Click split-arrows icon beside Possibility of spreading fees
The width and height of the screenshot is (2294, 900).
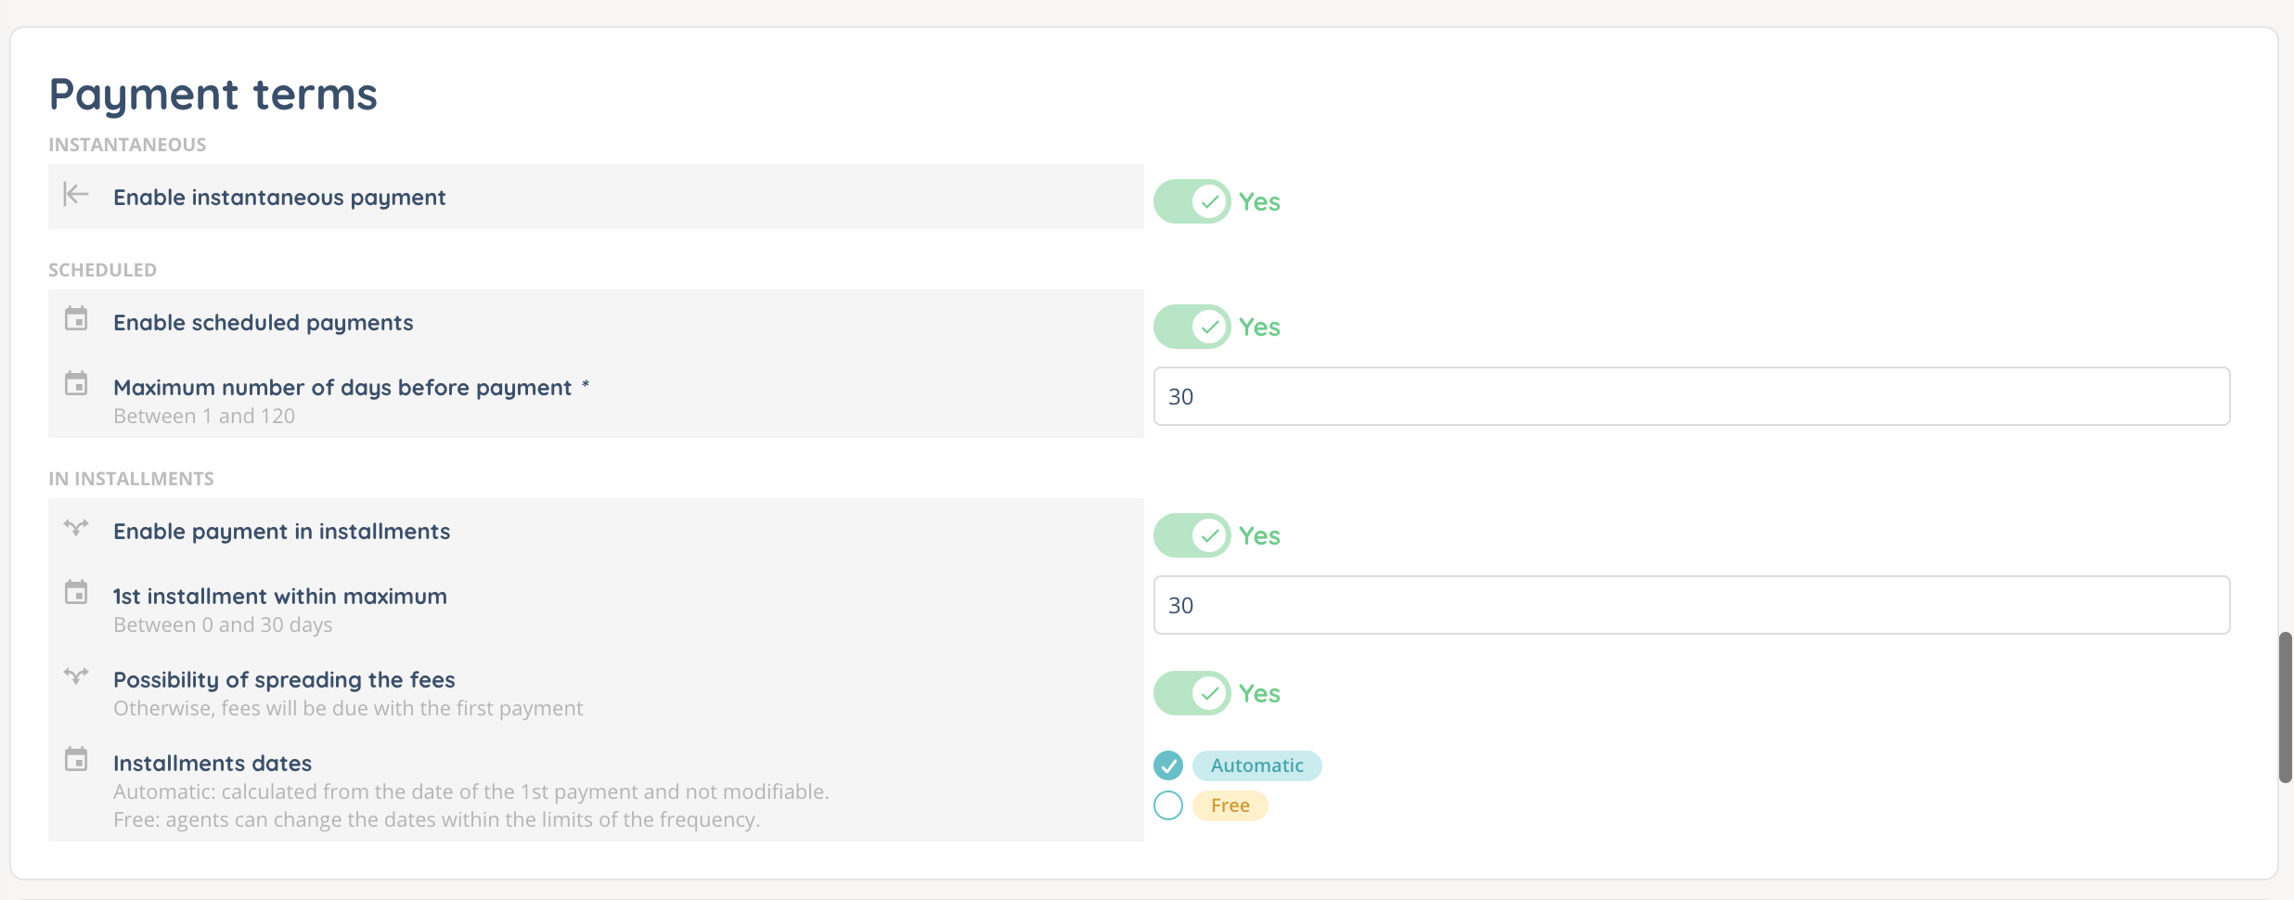click(76, 675)
